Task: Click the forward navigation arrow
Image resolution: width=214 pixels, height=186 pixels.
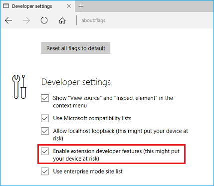Action: (x=26, y=20)
